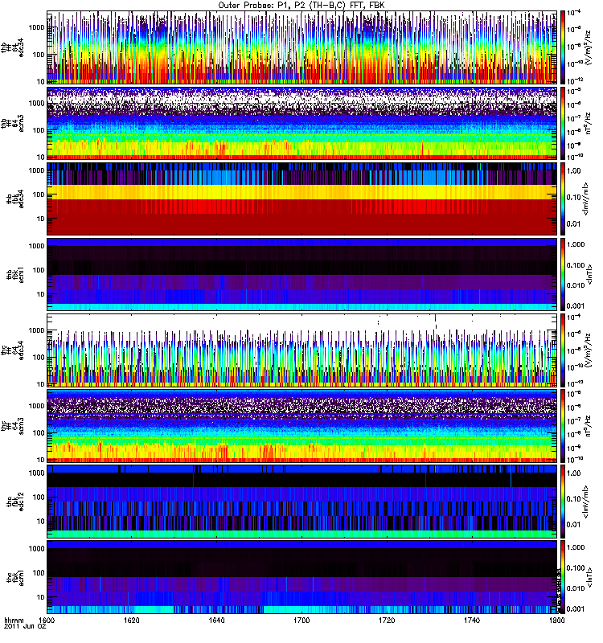This screenshot has height=643, width=603.
Task: Click the thc fbk edc12 panel
Action: pos(301,501)
